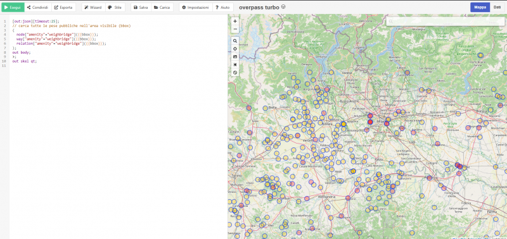Screen dimensions: 507x239
Task: Open the Esporta export dialog
Action: coord(63,7)
